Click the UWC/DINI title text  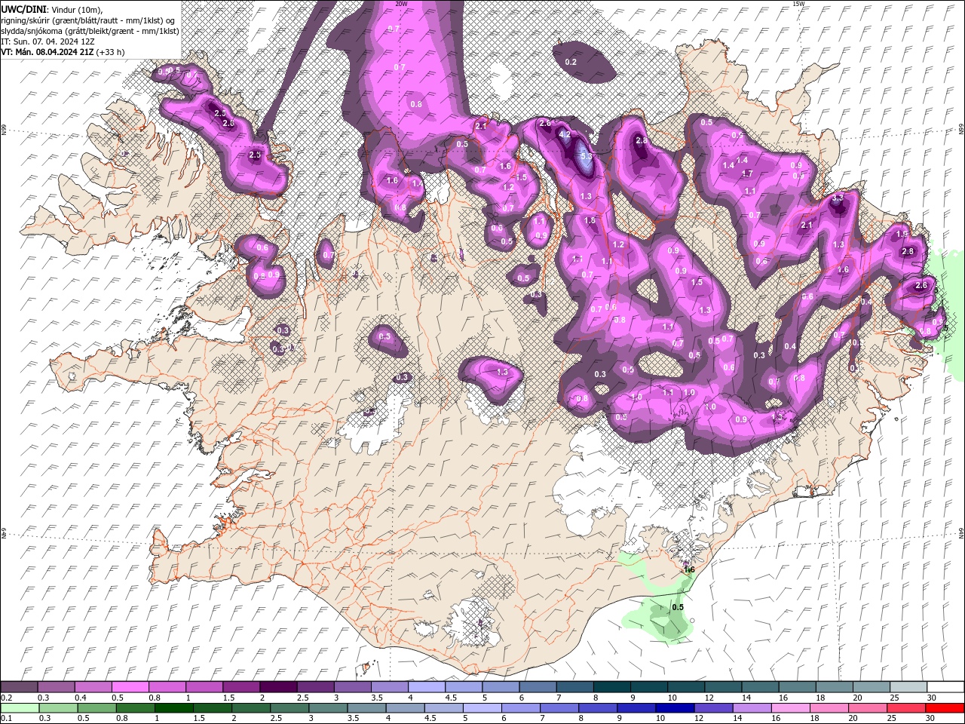tap(23, 8)
